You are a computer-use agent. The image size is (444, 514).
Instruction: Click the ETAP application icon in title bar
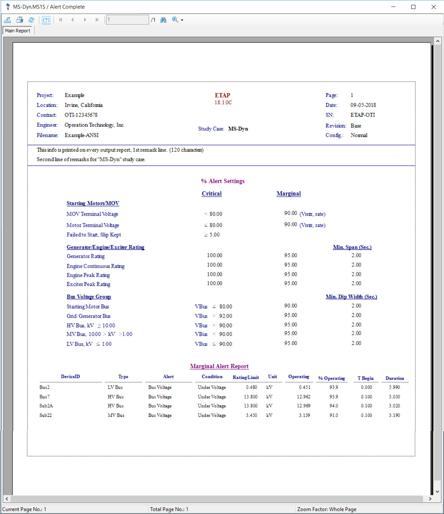click(7, 7)
